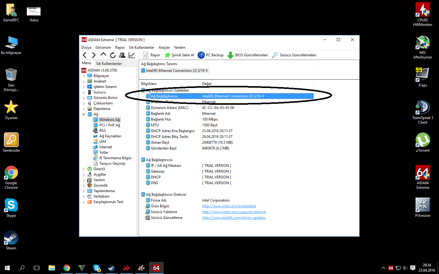Click the taskbar search icon
The height and width of the screenshot is (274, 439).
pyautogui.click(x=22, y=268)
